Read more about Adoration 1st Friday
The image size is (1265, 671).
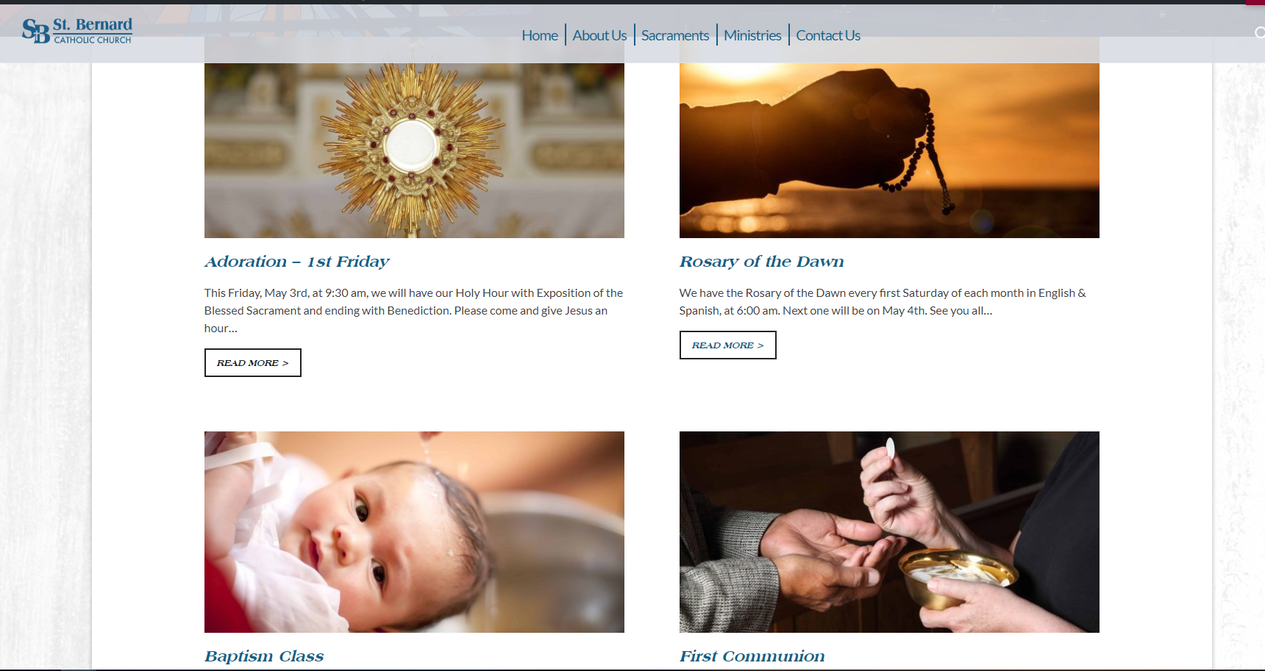(253, 363)
